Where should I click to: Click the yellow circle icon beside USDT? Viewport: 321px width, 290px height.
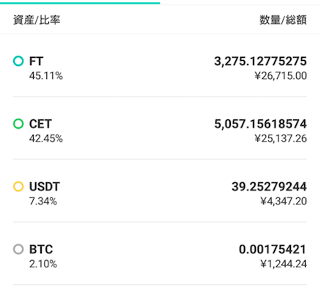[x=18, y=187]
